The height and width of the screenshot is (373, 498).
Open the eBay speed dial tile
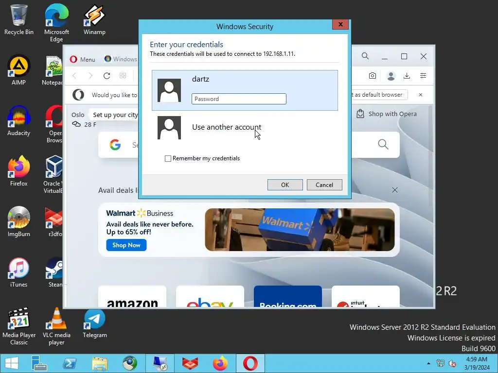(x=210, y=296)
